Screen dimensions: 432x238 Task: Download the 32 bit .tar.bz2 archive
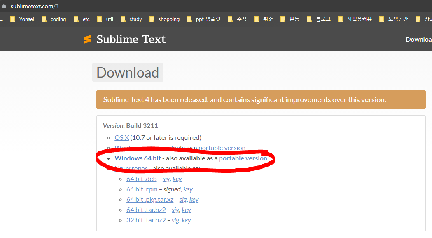coord(146,220)
